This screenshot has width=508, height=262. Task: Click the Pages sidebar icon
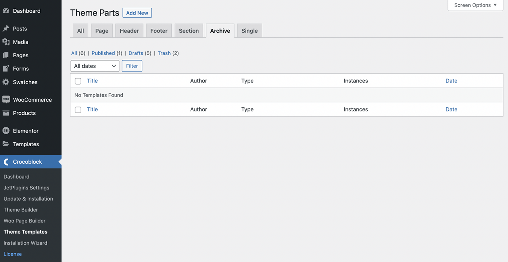click(6, 55)
